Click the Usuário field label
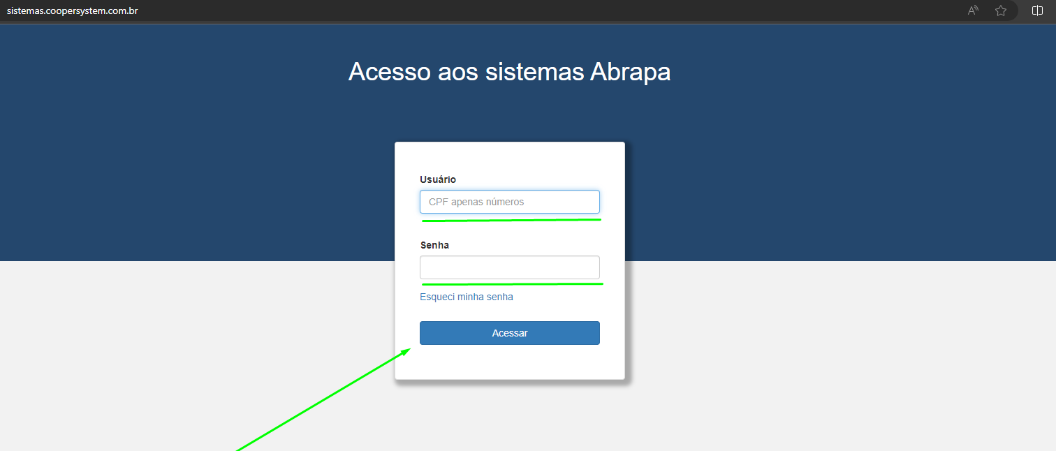 click(x=438, y=179)
